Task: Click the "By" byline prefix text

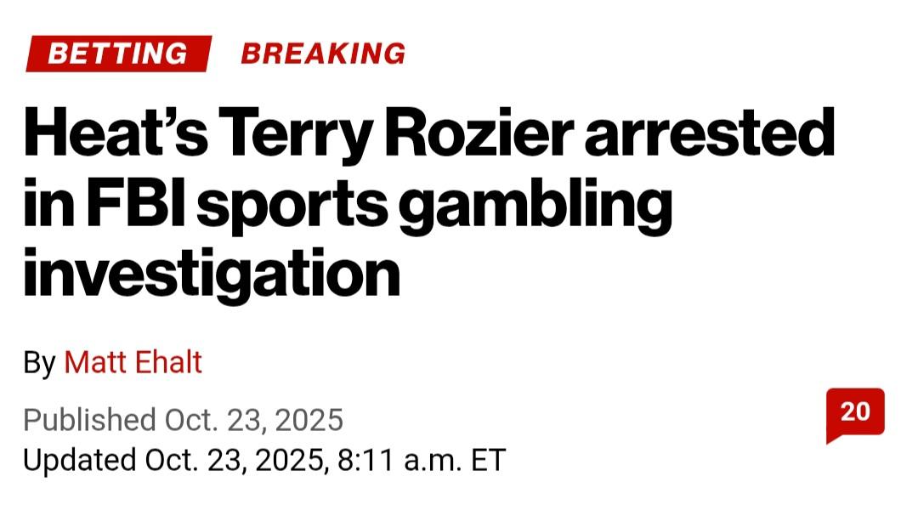Action: pyautogui.click(x=39, y=363)
